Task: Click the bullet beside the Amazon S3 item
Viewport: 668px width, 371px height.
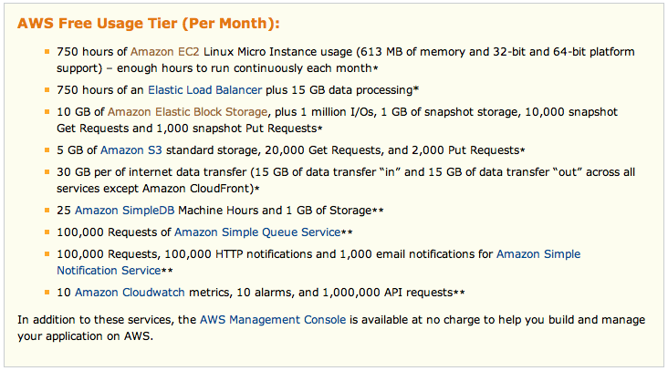Action: 47,150
